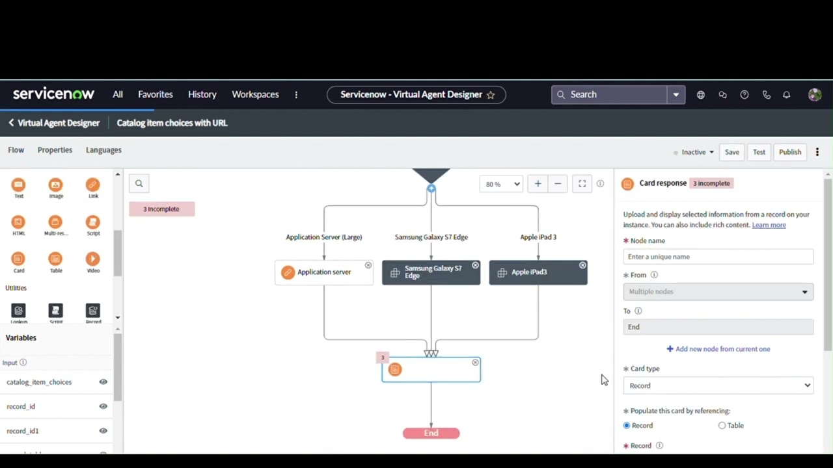Select the HTML response icon
Image resolution: width=833 pixels, height=468 pixels.
click(18, 222)
